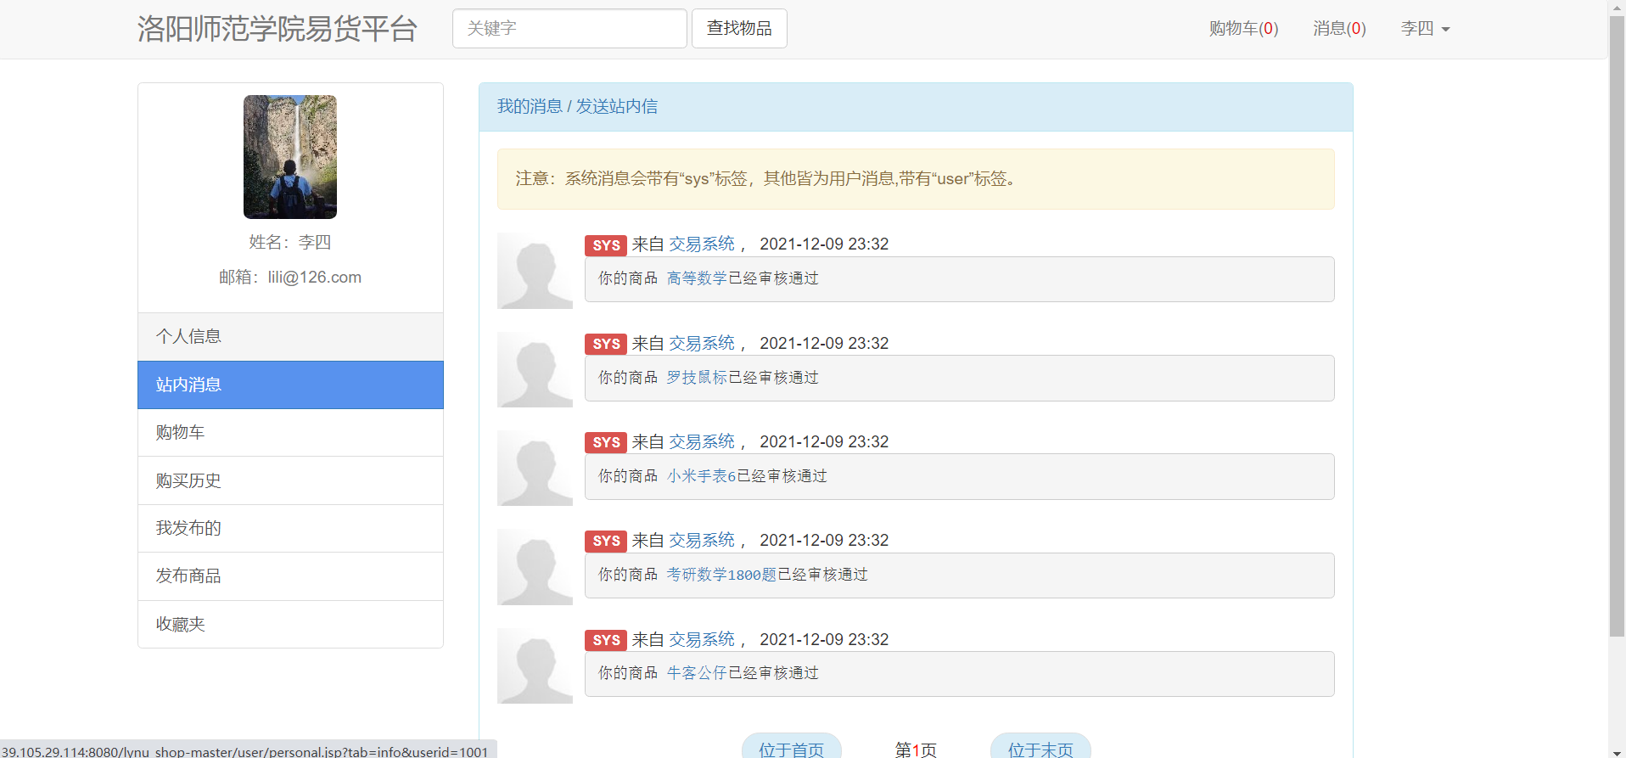Open the 我发布的 sidebar item
1626x758 pixels.
click(290, 529)
